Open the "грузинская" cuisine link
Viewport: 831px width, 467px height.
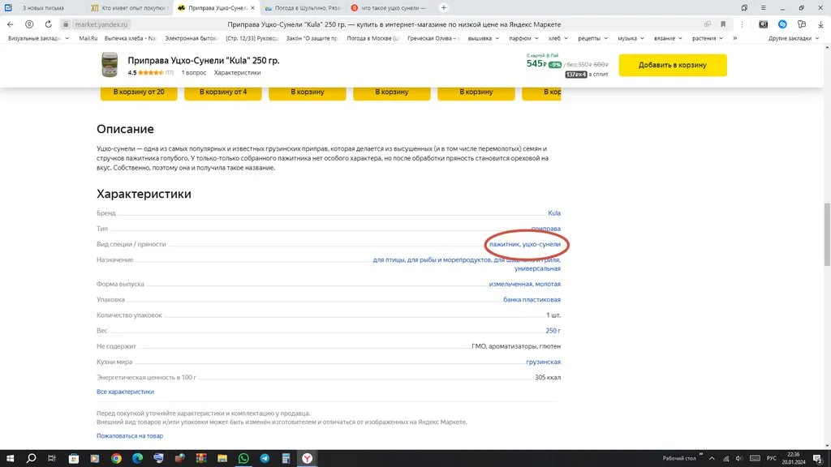click(543, 362)
